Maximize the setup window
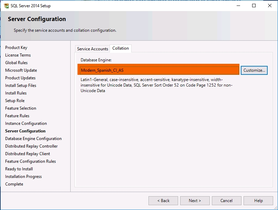 tap(254, 6)
